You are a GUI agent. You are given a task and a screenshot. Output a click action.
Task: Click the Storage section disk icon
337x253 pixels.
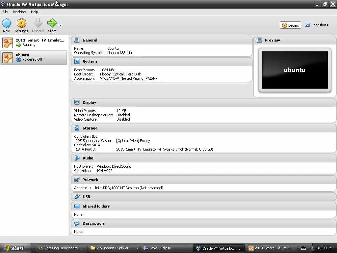click(x=77, y=128)
